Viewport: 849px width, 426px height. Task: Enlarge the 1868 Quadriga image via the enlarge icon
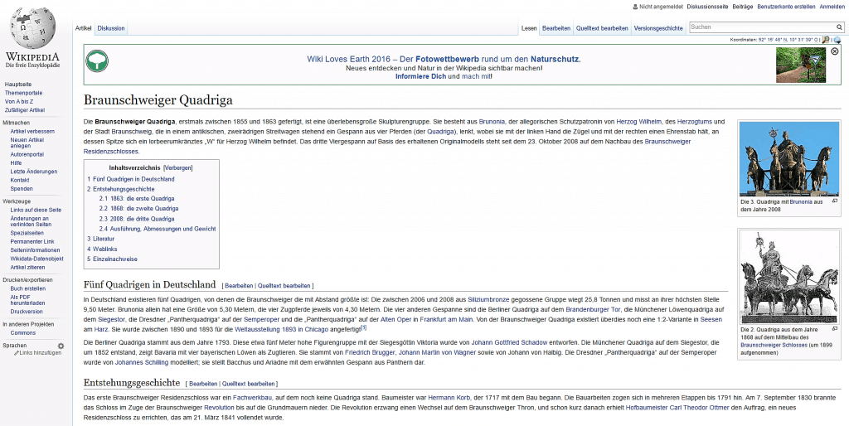click(x=835, y=329)
